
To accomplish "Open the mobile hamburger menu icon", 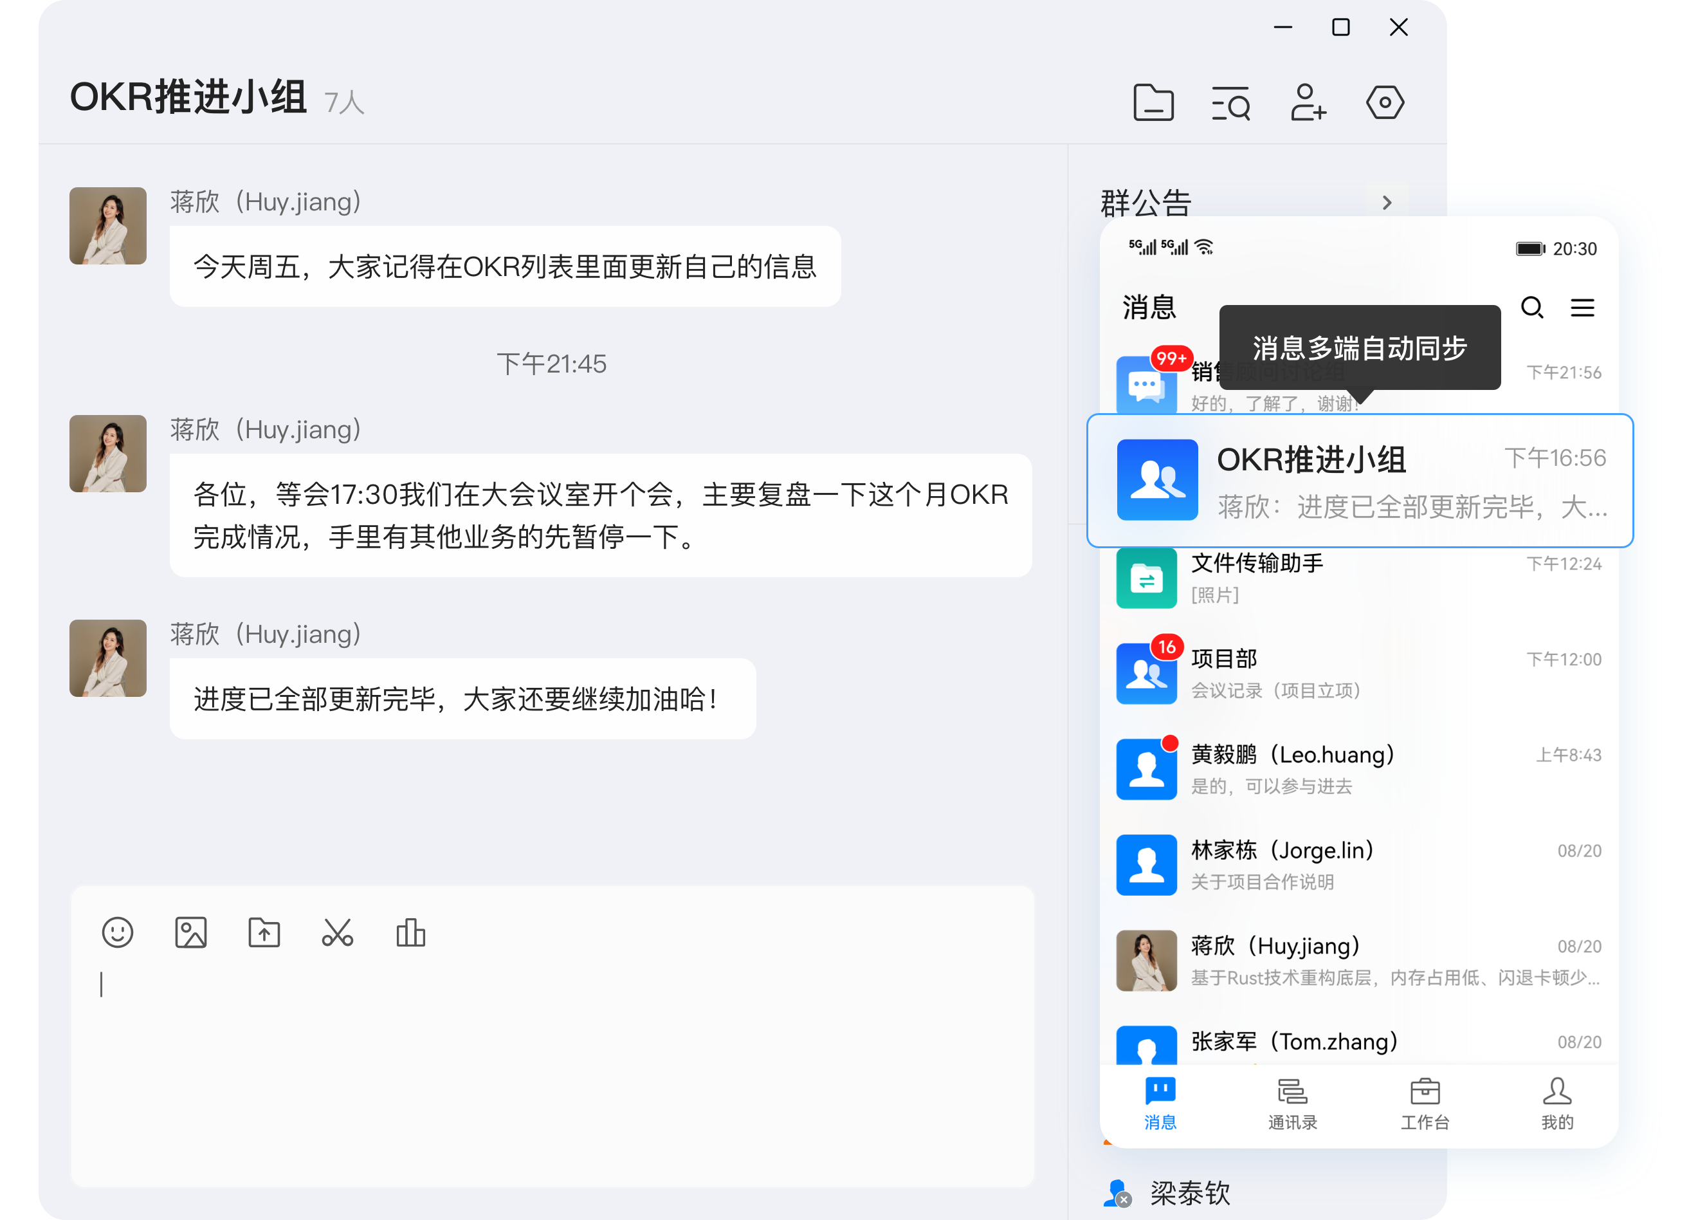I will coord(1582,308).
